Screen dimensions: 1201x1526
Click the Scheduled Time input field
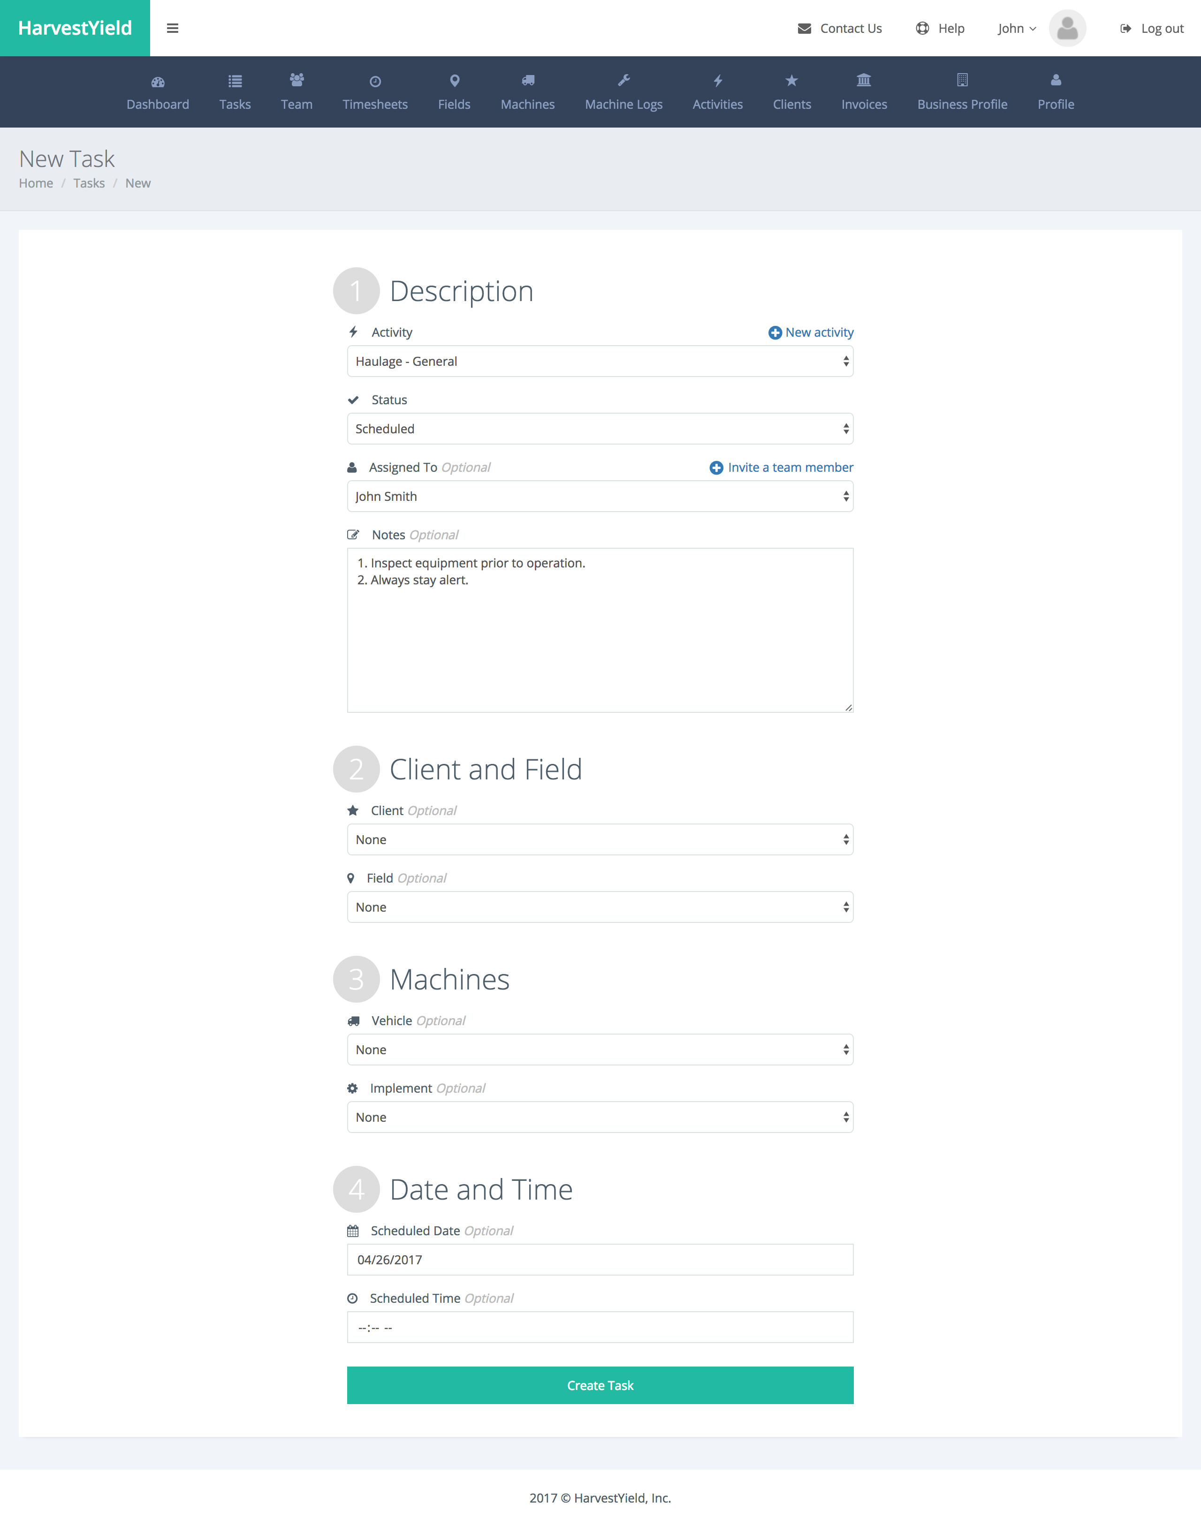(x=600, y=1327)
